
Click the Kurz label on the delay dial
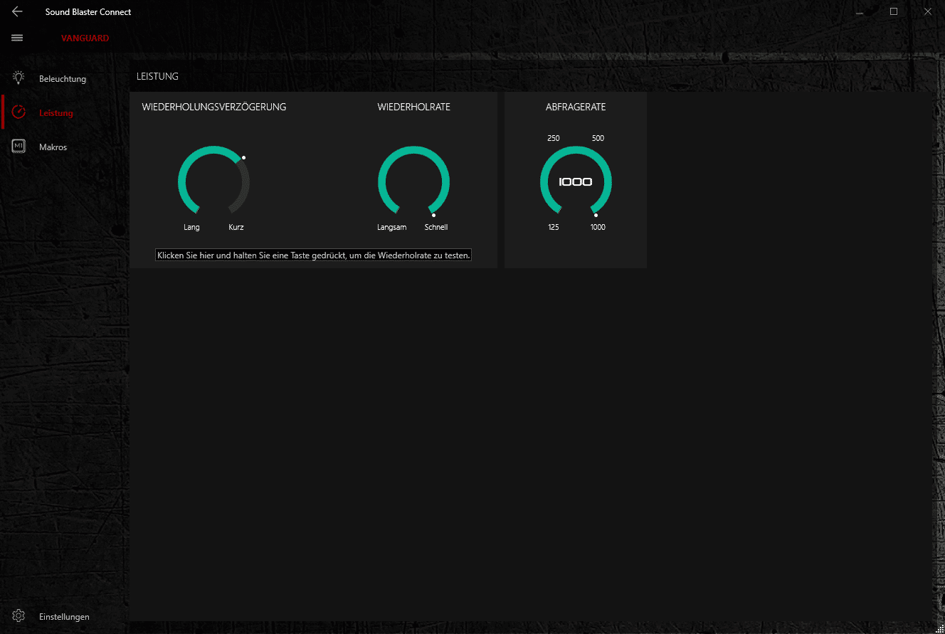236,228
